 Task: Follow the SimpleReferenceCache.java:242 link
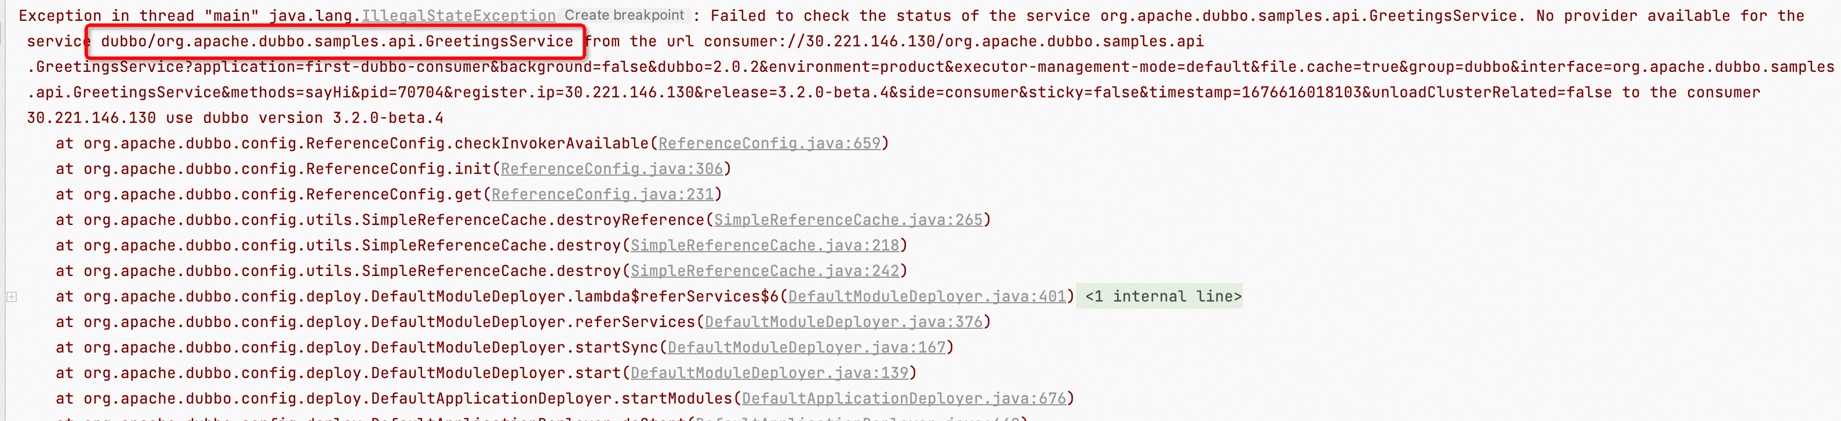tap(765, 271)
